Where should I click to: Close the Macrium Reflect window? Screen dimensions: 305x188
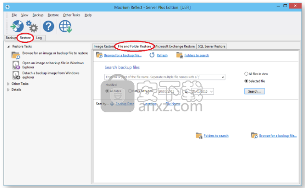tap(295, 6)
